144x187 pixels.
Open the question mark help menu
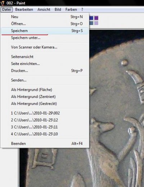tap(82, 9)
